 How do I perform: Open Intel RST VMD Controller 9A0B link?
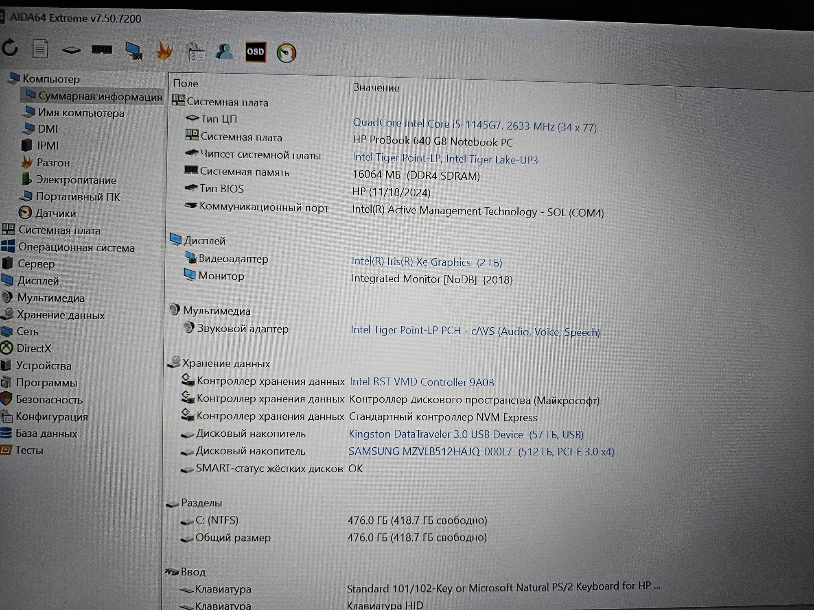coord(422,382)
